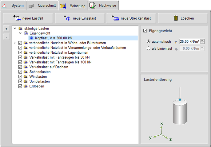Click the Kopflast load icon in tree
211x147 pixels.
[x=31, y=38]
